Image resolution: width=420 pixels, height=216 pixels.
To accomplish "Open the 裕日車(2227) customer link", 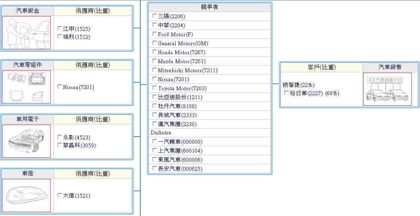I will 306,93.
